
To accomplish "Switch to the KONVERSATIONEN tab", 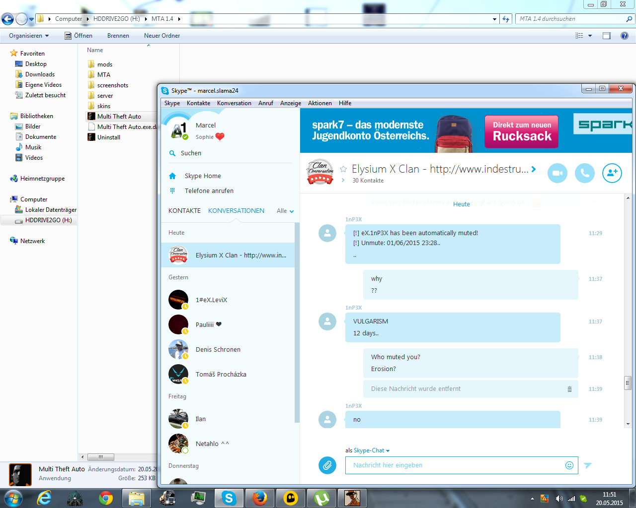I will point(236,211).
